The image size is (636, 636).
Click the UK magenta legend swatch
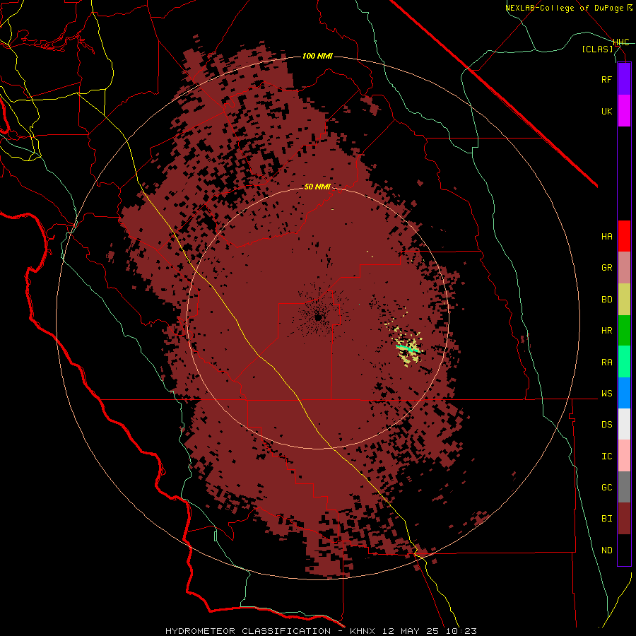click(624, 111)
